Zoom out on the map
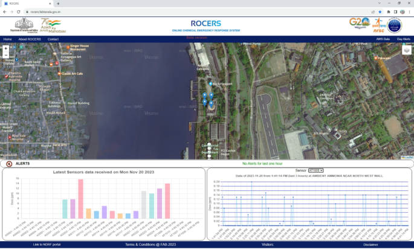 point(6,54)
